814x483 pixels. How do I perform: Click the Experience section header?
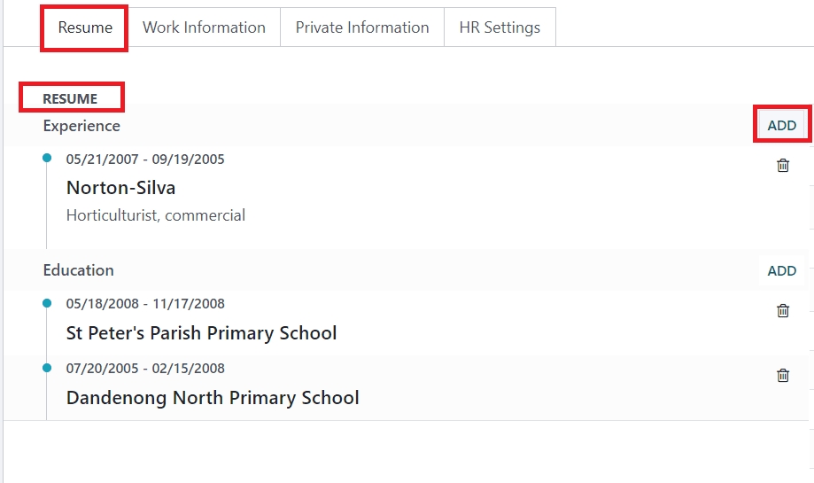click(x=81, y=126)
